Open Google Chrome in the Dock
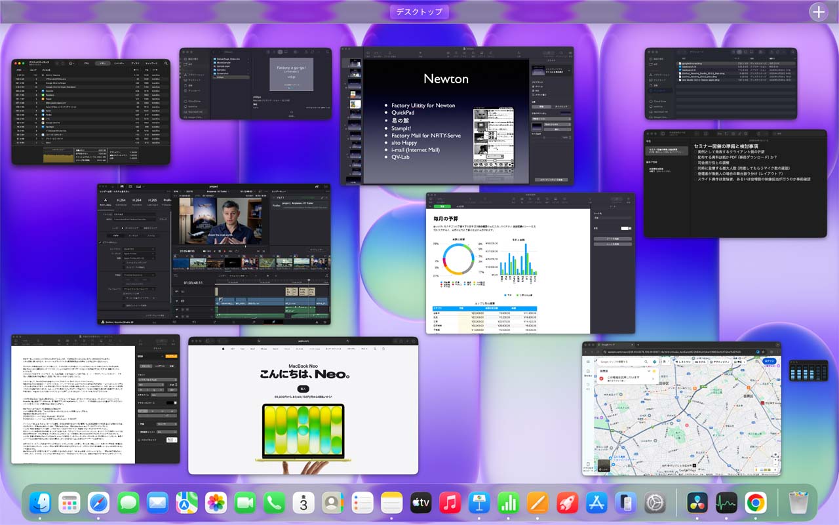The height and width of the screenshot is (525, 839). (755, 503)
